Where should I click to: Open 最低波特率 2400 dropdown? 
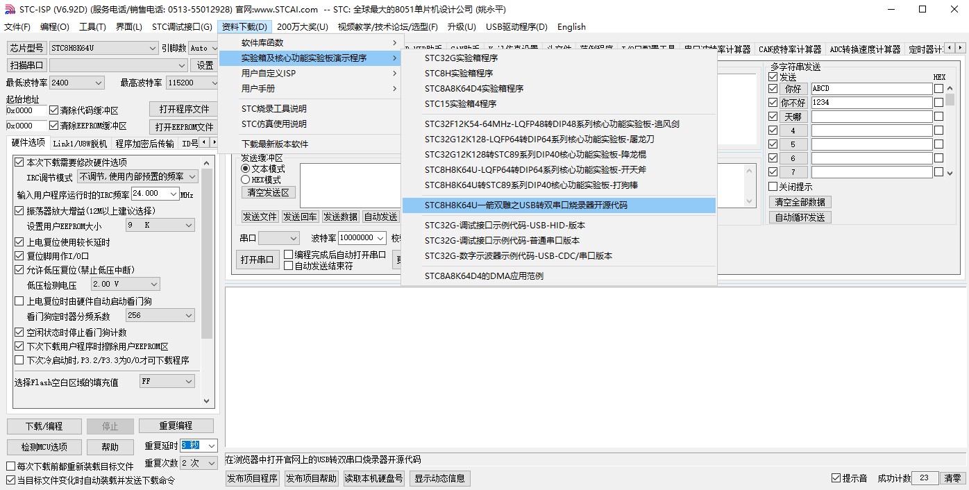[76, 83]
